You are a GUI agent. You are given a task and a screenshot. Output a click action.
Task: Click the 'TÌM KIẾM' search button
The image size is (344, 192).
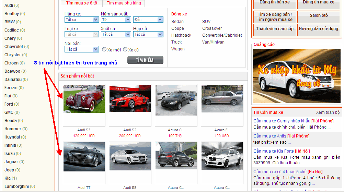click(145, 60)
